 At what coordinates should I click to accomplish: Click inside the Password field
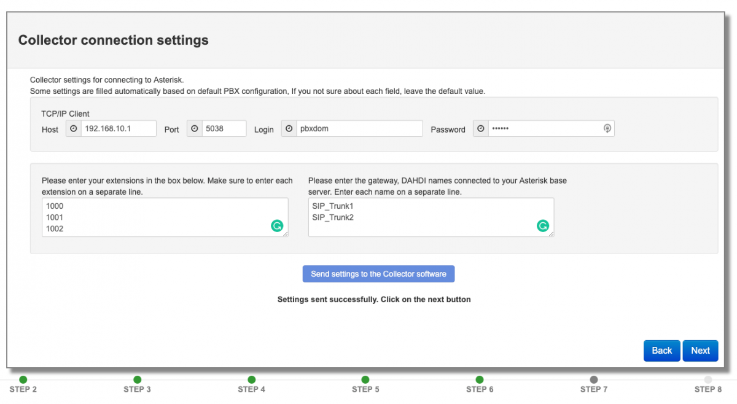(544, 129)
